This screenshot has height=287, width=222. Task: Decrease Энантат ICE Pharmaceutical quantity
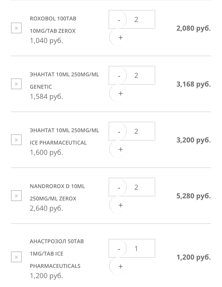pyautogui.click(x=119, y=131)
